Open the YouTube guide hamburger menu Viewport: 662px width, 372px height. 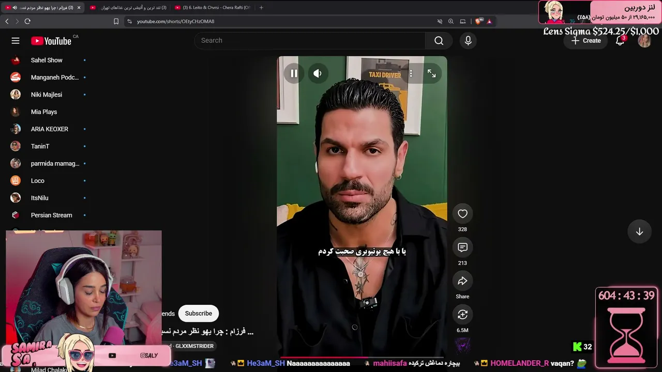(x=16, y=41)
